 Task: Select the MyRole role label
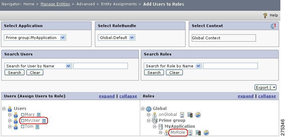(x=178, y=132)
